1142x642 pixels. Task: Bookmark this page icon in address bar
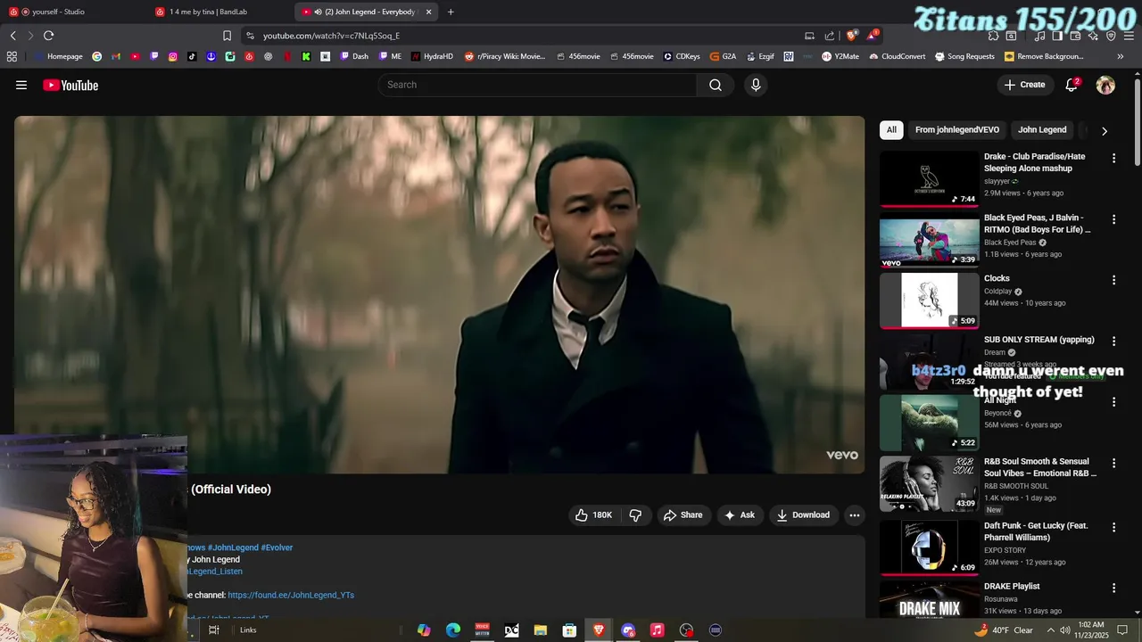click(227, 36)
